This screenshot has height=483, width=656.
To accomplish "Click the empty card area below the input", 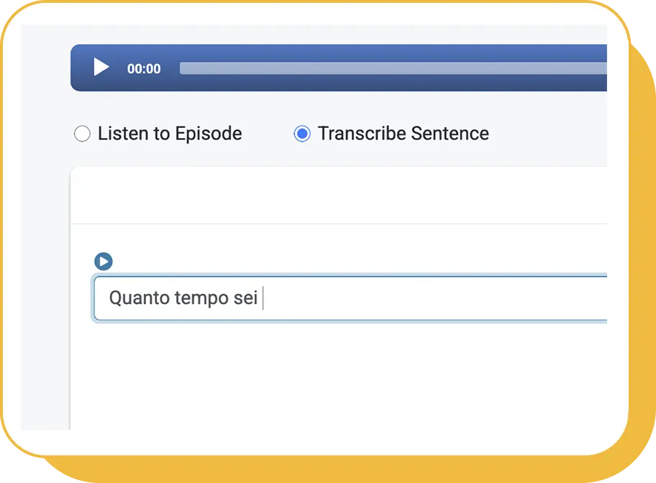I will pos(339,375).
